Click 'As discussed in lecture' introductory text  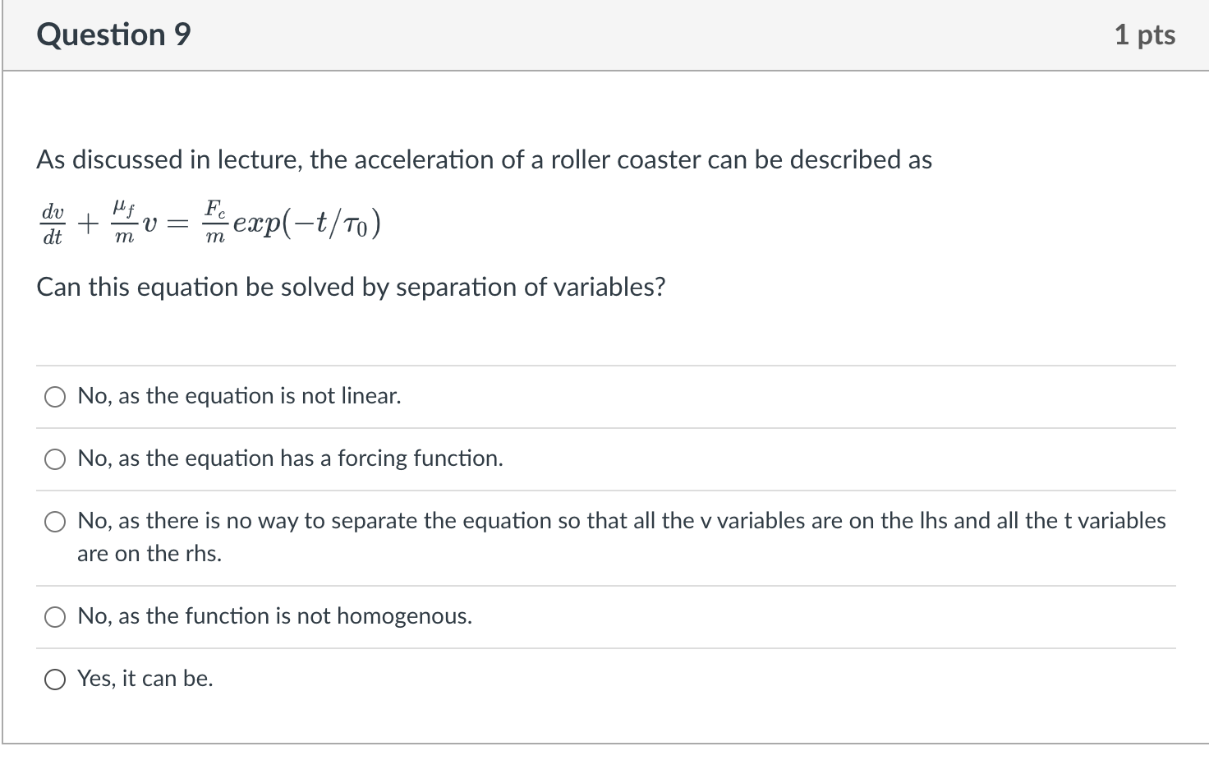pyautogui.click(x=484, y=159)
